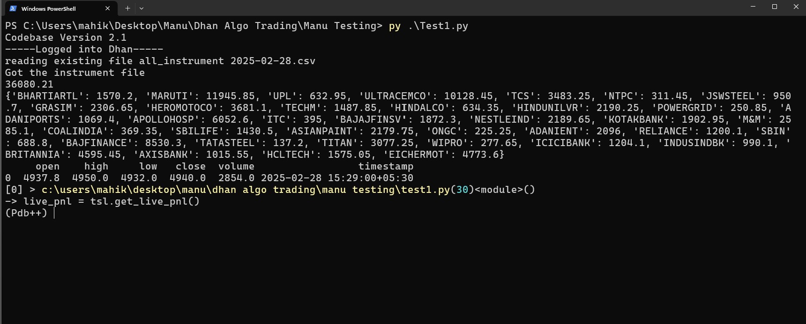This screenshot has width=806, height=324.
Task: Open a new tab with the plus button
Action: [x=127, y=8]
